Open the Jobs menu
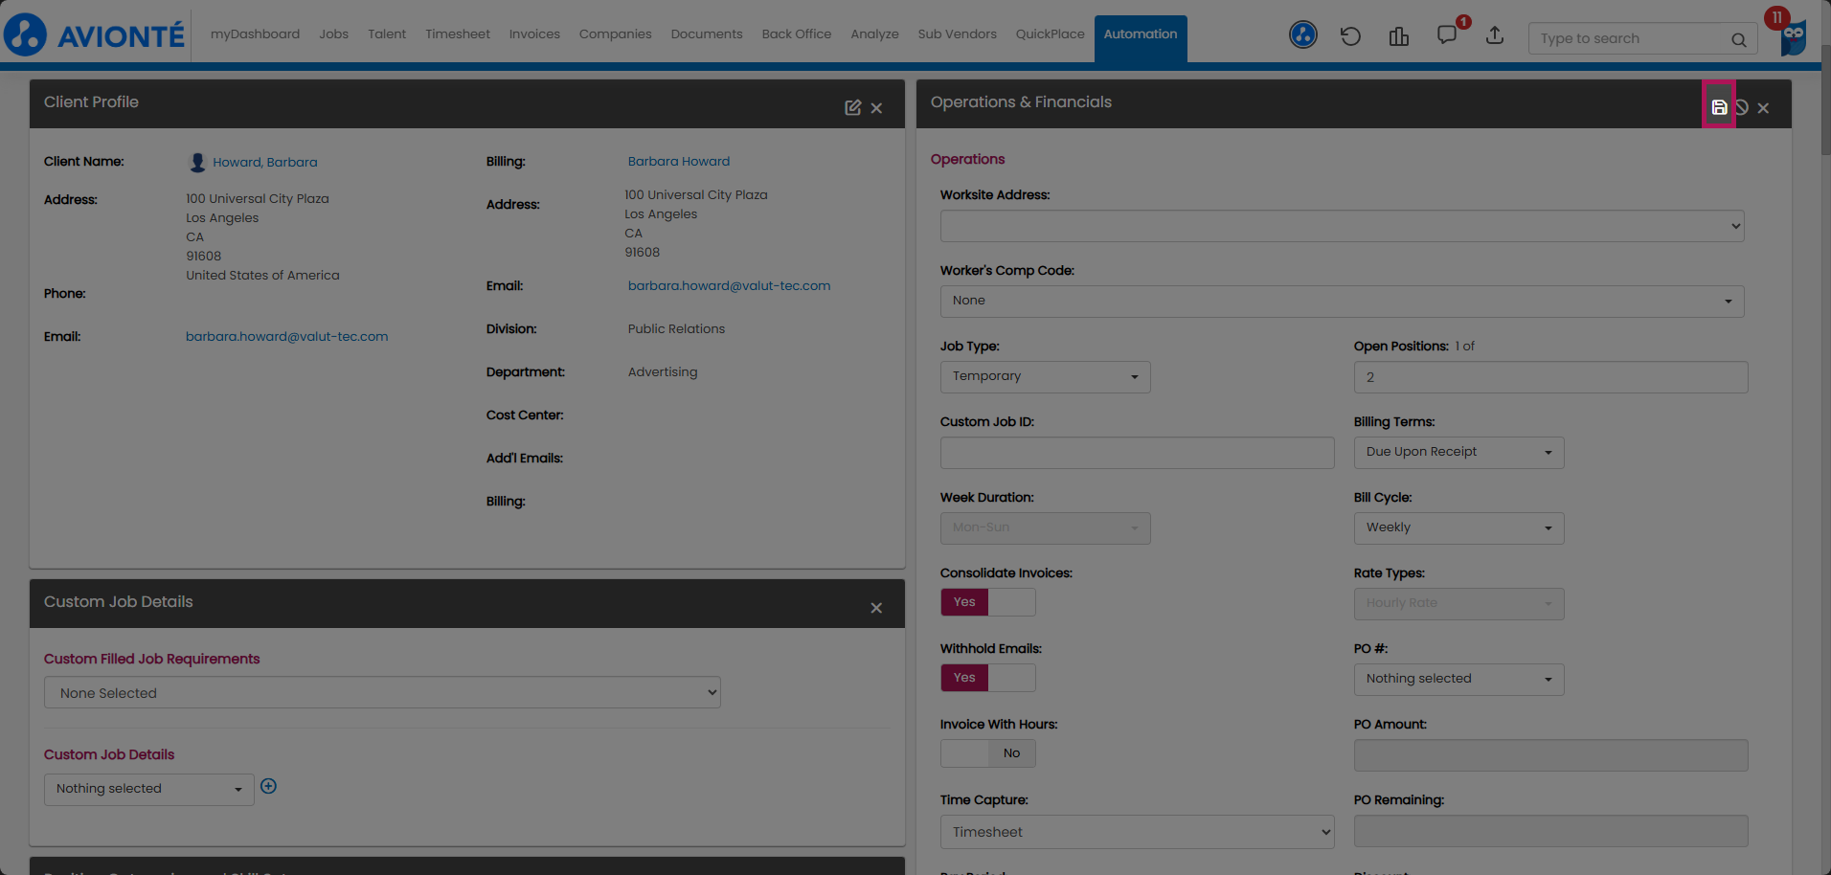The image size is (1831, 875). [x=333, y=34]
